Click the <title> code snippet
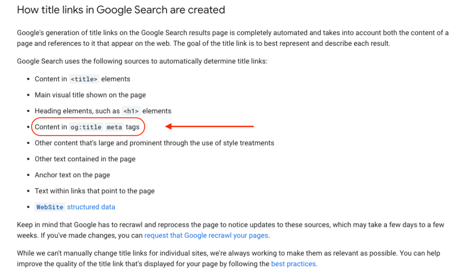Image resolution: width=475 pixels, height=276 pixels. [84, 79]
